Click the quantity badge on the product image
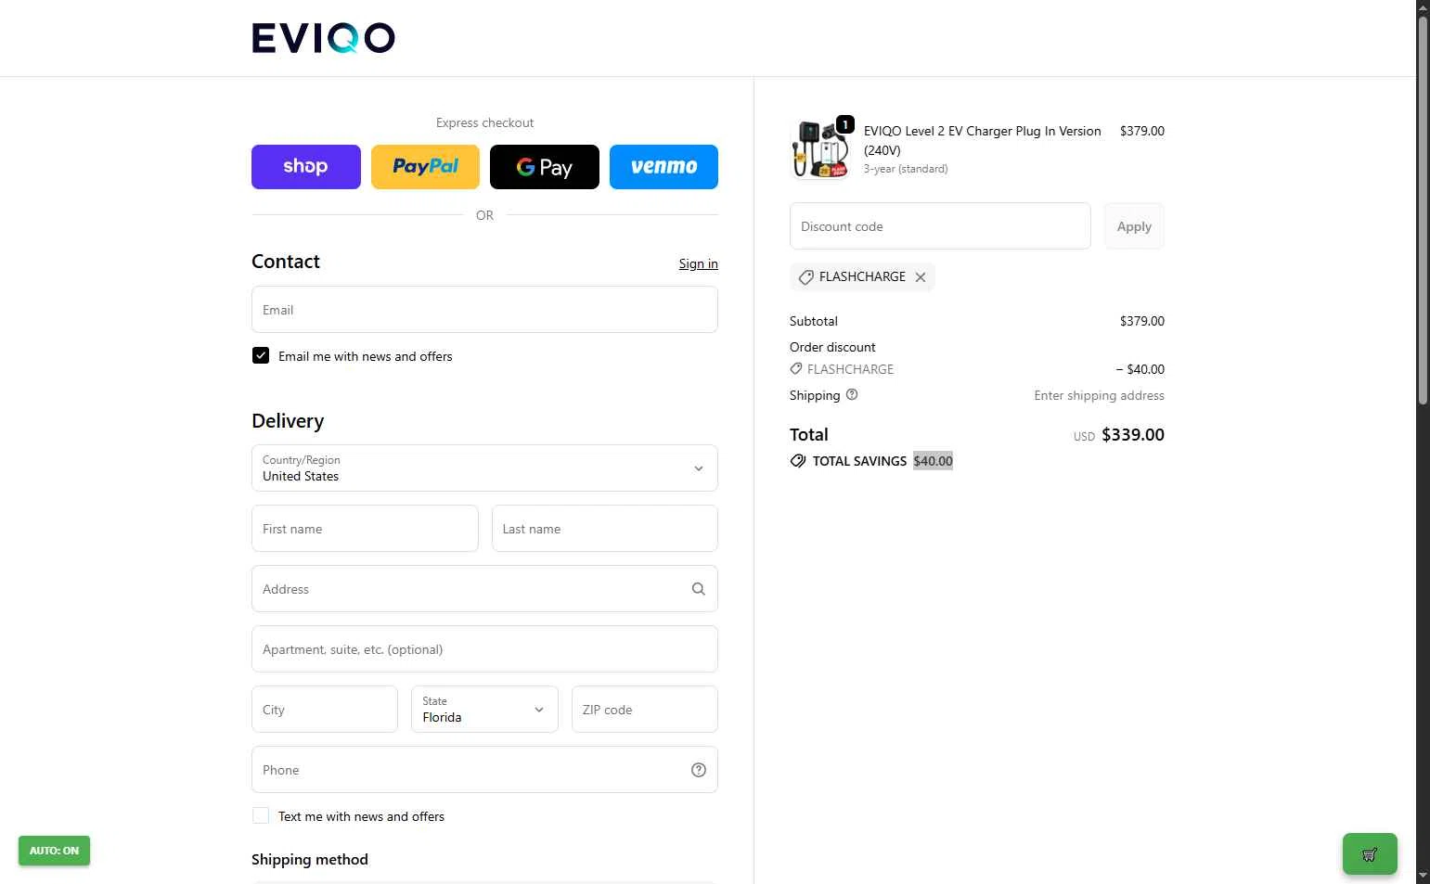The height and width of the screenshot is (884, 1430). pos(845,124)
